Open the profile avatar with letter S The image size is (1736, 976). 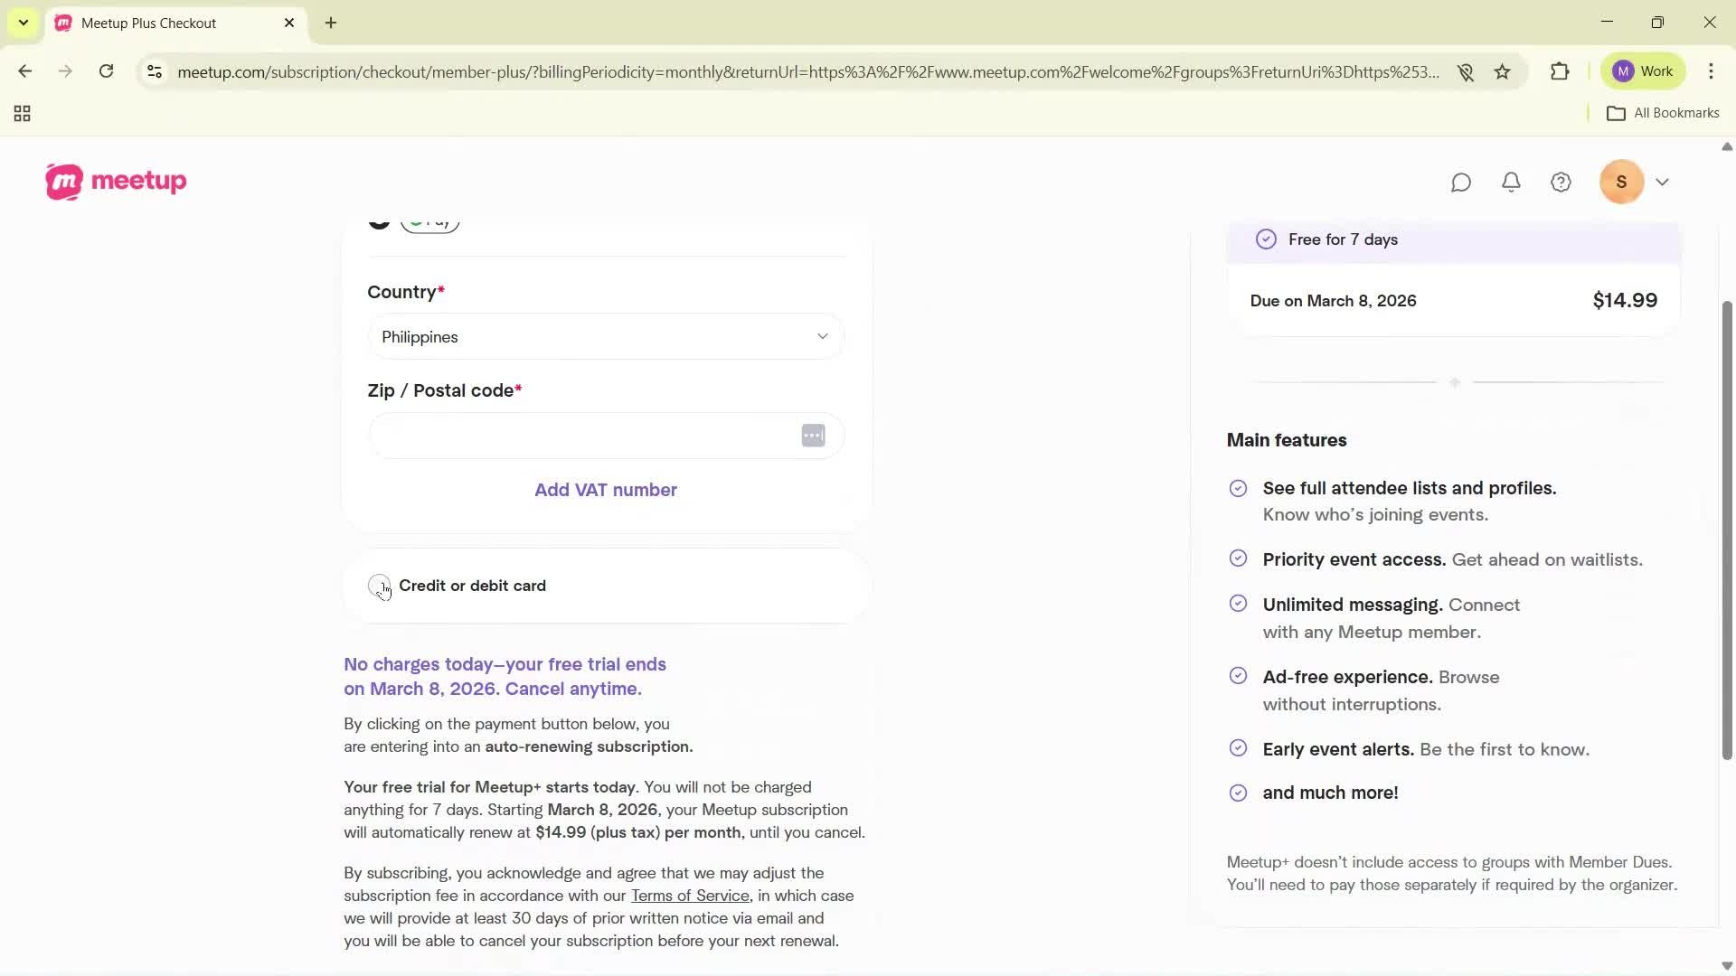tap(1621, 182)
